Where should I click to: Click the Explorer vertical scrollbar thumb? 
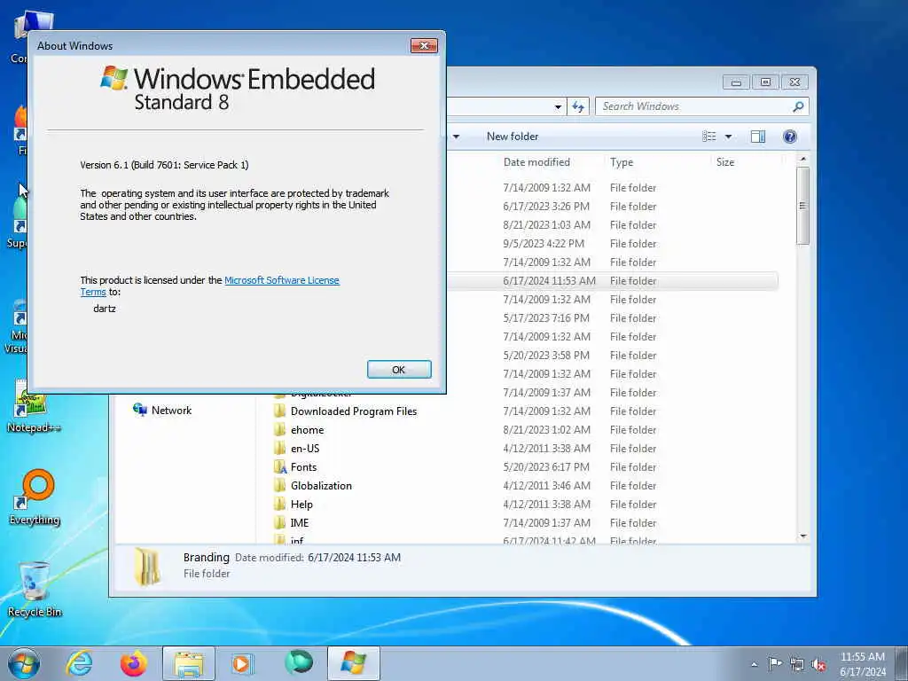coord(802,206)
